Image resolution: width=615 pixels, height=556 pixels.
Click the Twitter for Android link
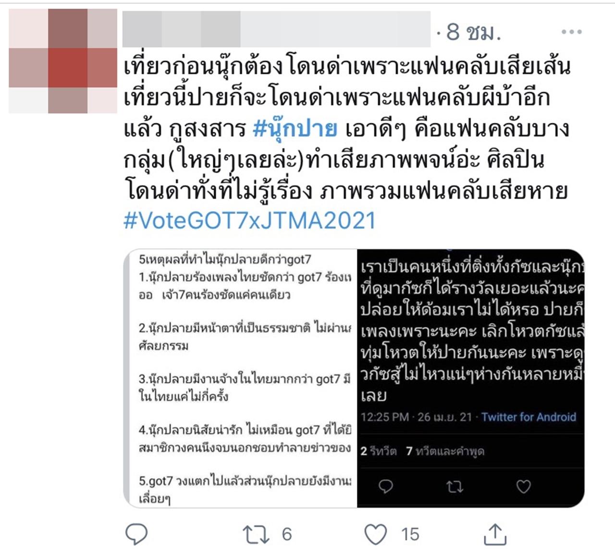coord(529,417)
